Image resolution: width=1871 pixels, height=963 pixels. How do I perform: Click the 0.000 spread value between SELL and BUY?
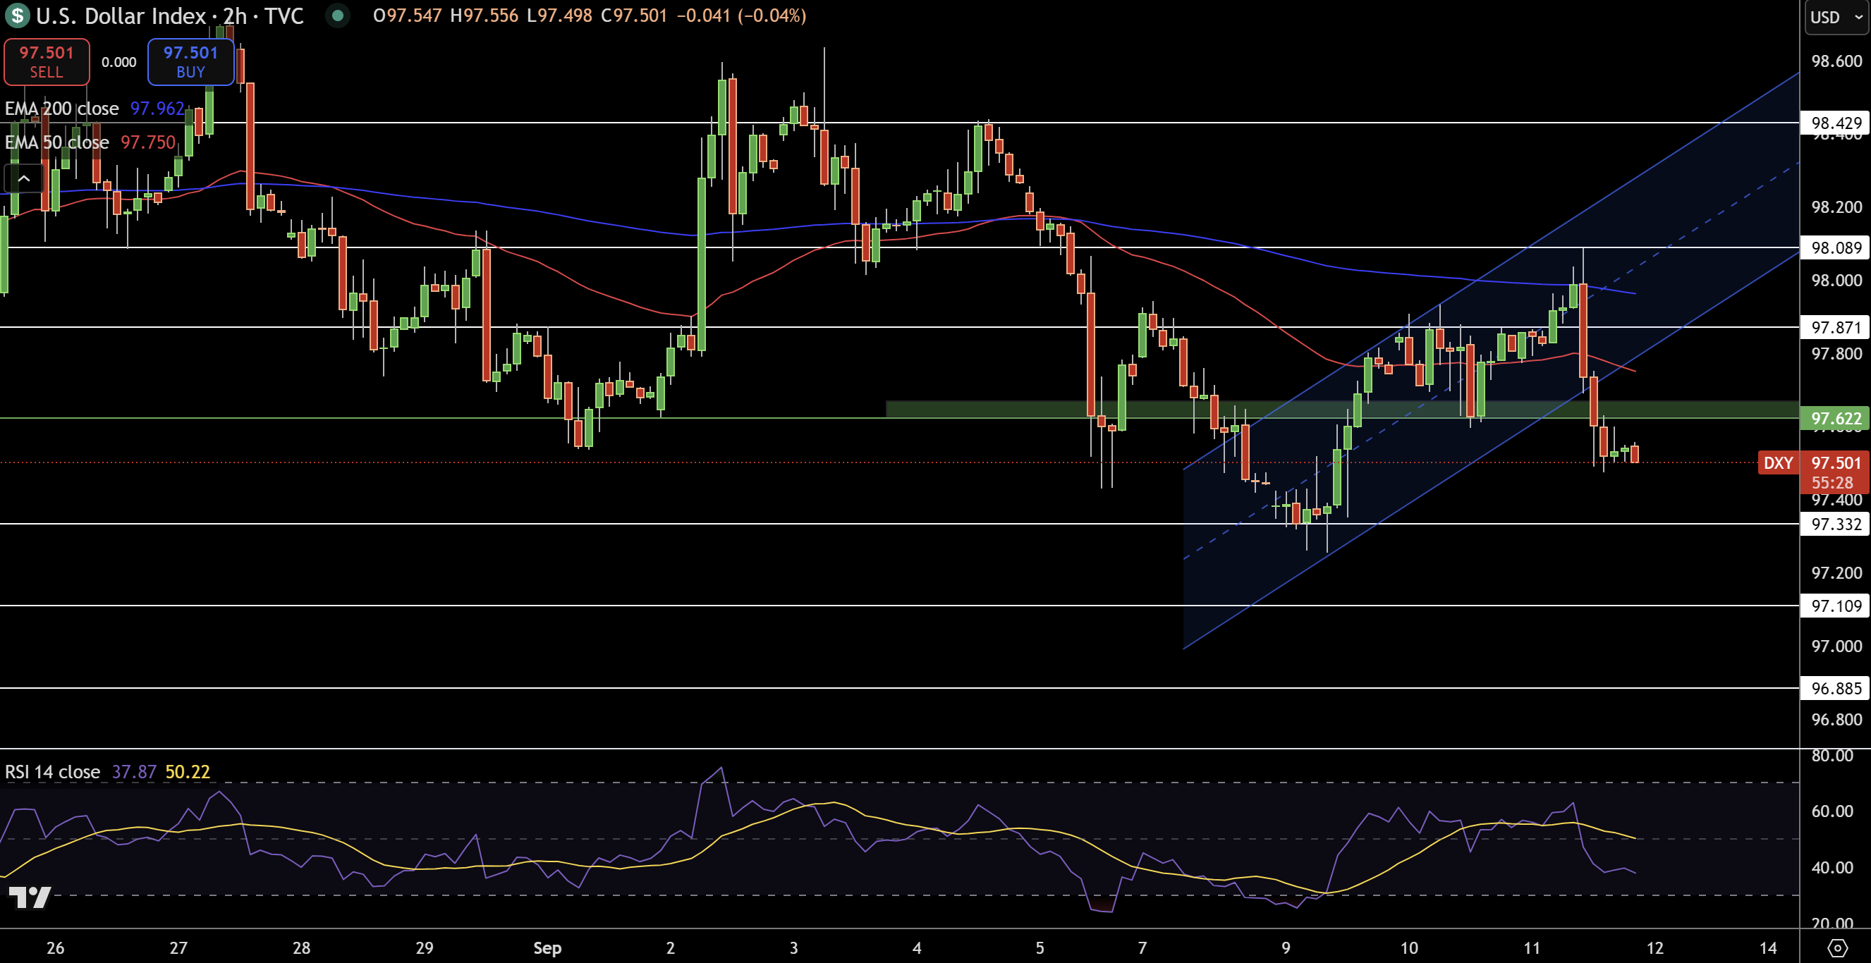(x=118, y=62)
